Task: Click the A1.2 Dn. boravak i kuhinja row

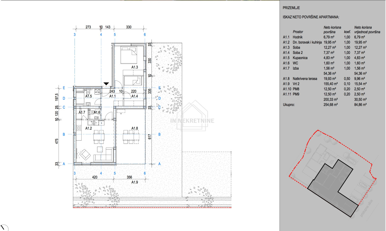Action: pos(324,42)
